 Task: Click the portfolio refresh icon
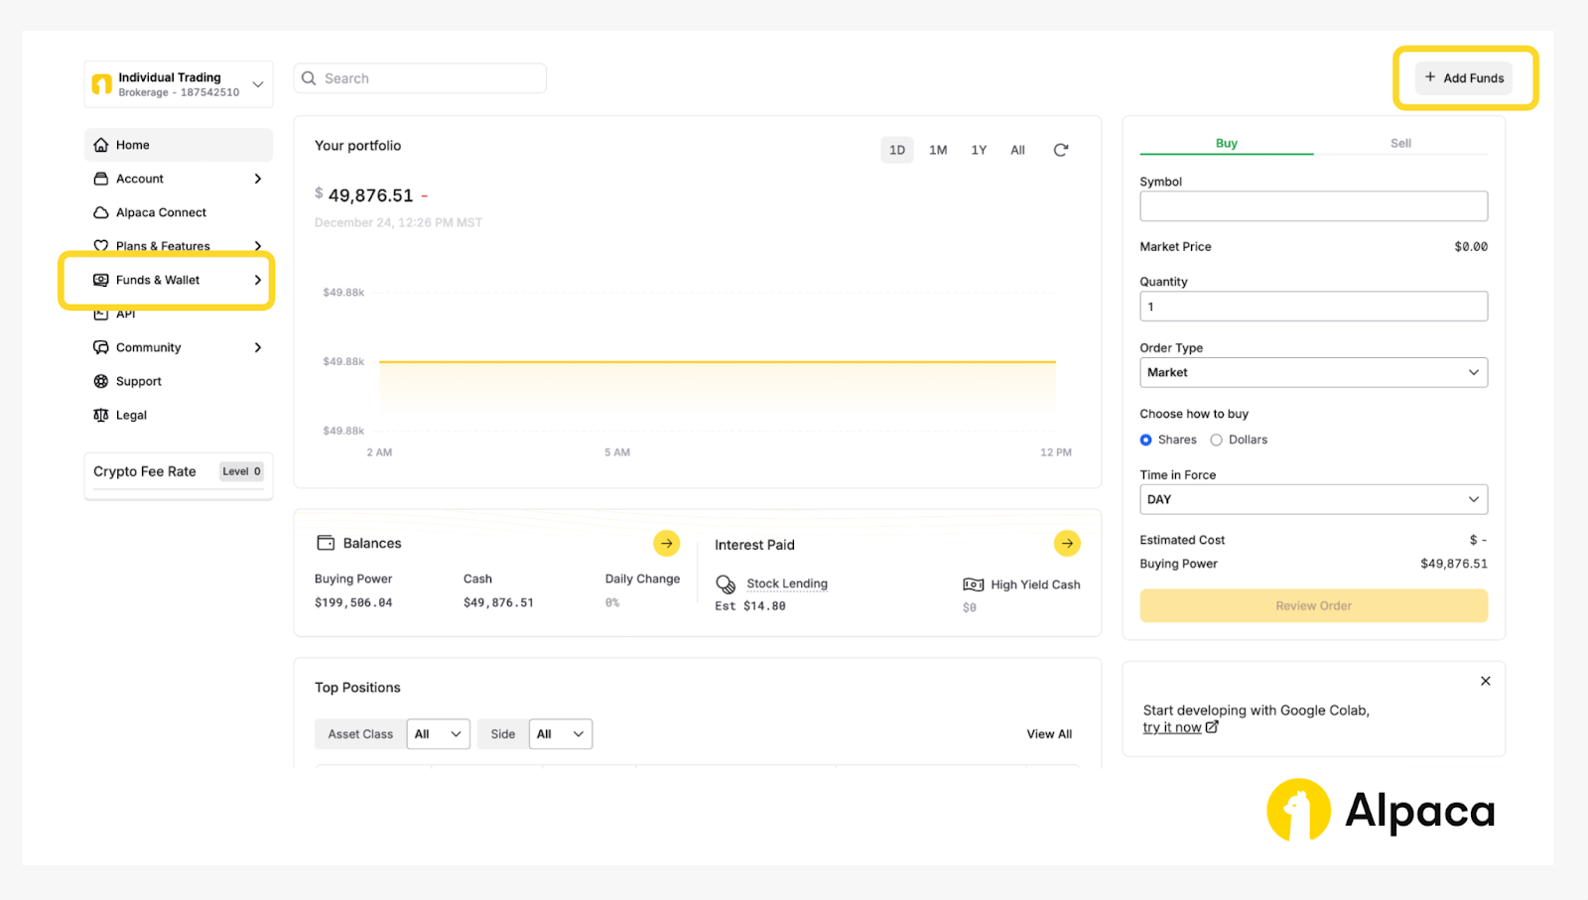(x=1060, y=150)
